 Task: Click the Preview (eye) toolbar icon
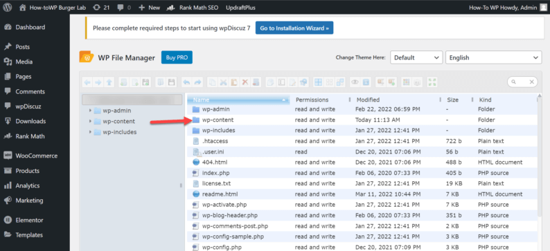tap(355, 82)
